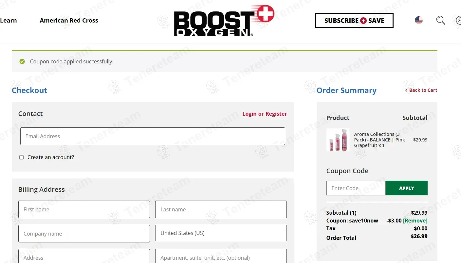Viewport: 461px width, 263px height.
Task: Click the Register link
Action: click(x=276, y=114)
